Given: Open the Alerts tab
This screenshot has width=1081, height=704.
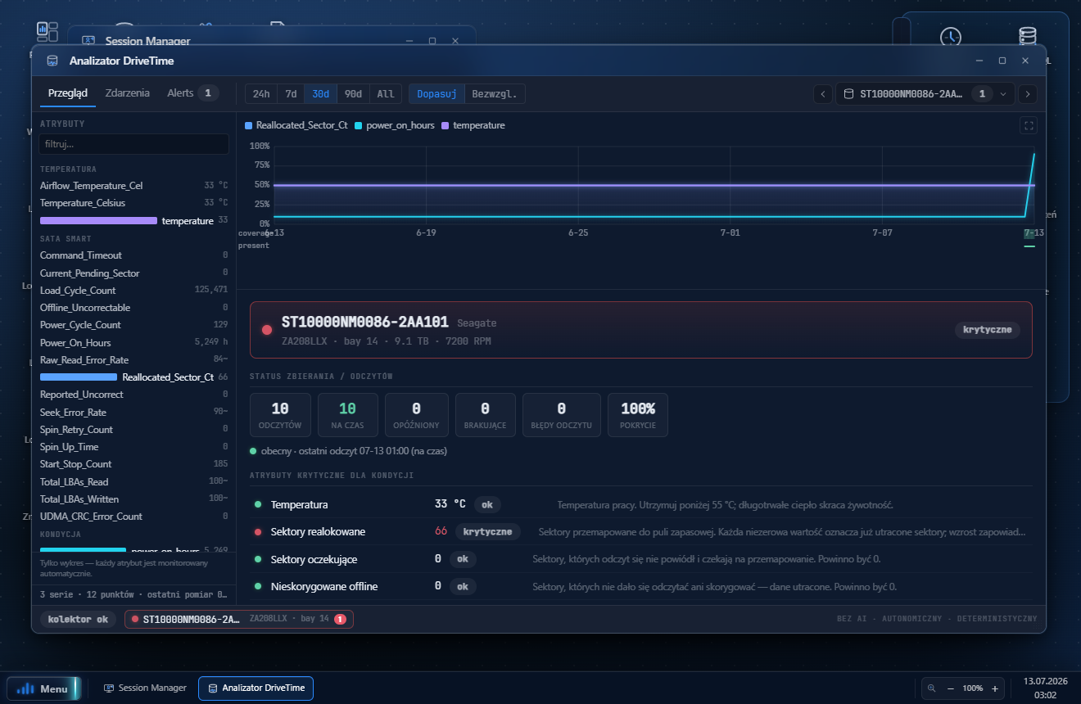Looking at the screenshot, I should (x=193, y=93).
